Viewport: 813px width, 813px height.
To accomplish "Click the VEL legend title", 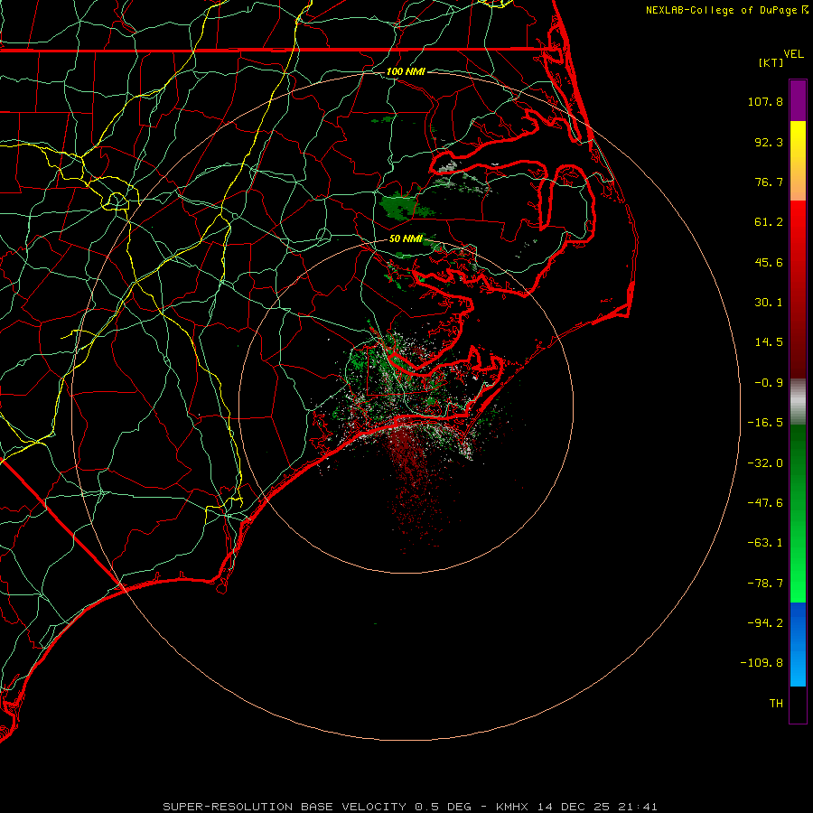I will click(793, 54).
